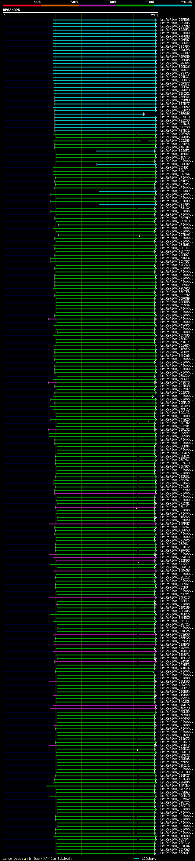195x861 pixels.
Task: Click hit label UniRef100_B9HED7
Action: tap(175, 40)
